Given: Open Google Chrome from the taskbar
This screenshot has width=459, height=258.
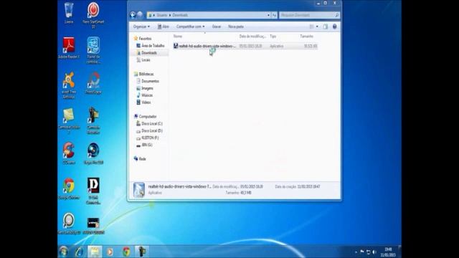Looking at the screenshot, I should pyautogui.click(x=126, y=252).
